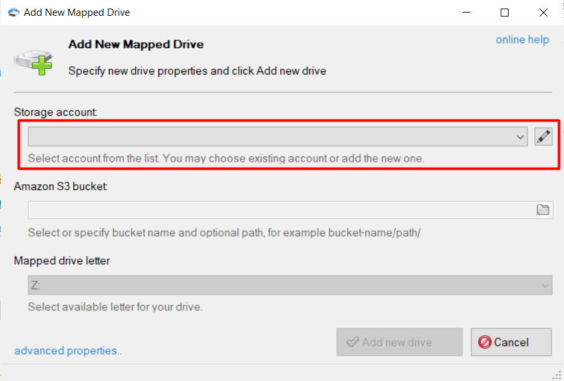Open the Storage account dropdown
This screenshot has width=564, height=381.
coord(278,137)
